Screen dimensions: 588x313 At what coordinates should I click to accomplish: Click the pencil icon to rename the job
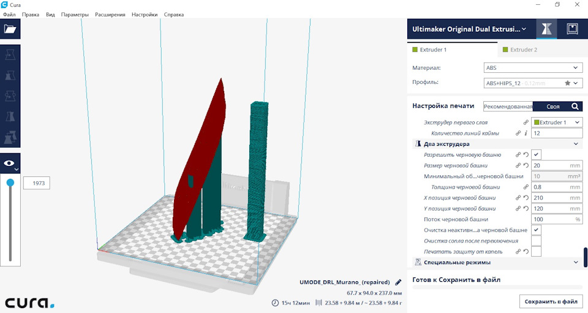point(398,282)
